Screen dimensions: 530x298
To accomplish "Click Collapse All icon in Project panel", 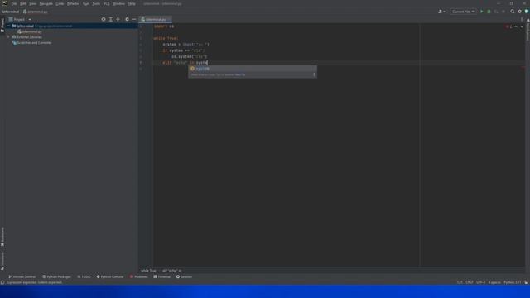I will [x=118, y=19].
